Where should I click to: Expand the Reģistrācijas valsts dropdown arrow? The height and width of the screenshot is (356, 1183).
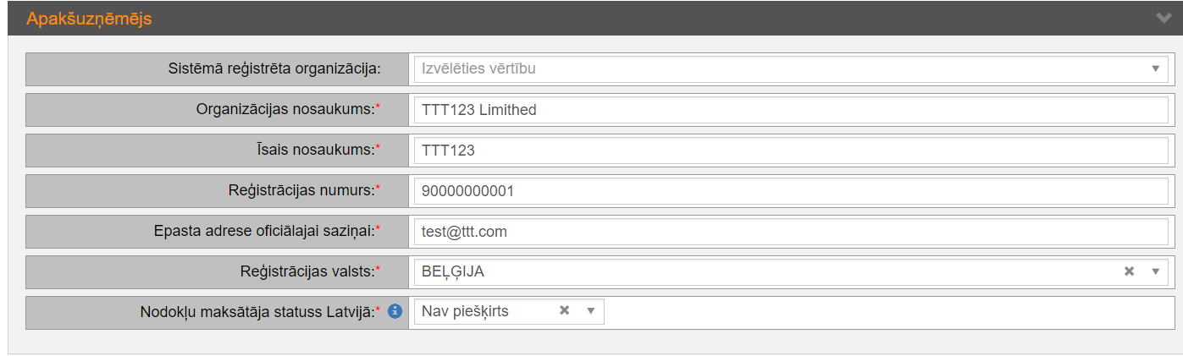(1155, 271)
